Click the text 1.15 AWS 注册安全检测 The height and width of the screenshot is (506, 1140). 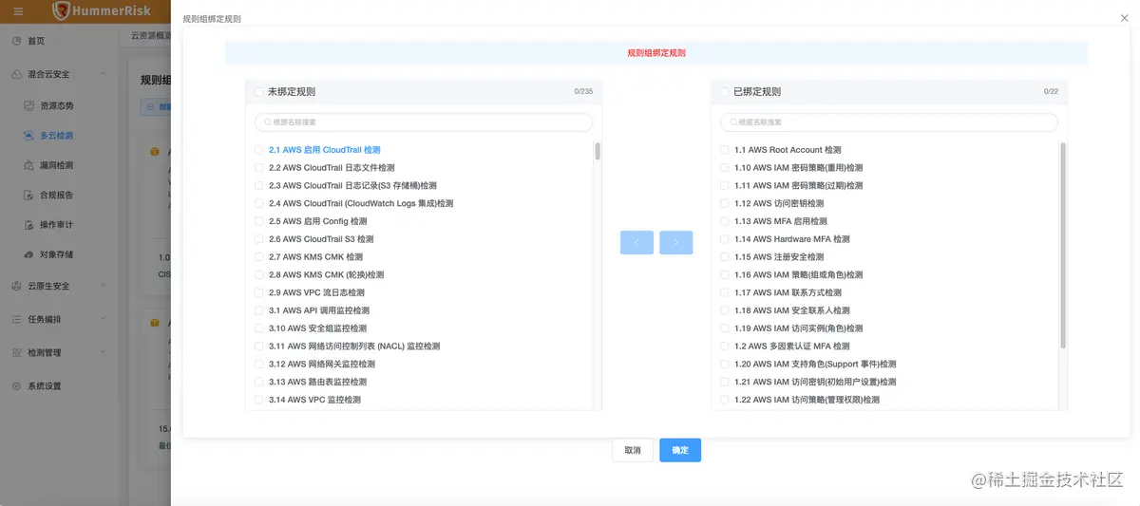point(779,257)
